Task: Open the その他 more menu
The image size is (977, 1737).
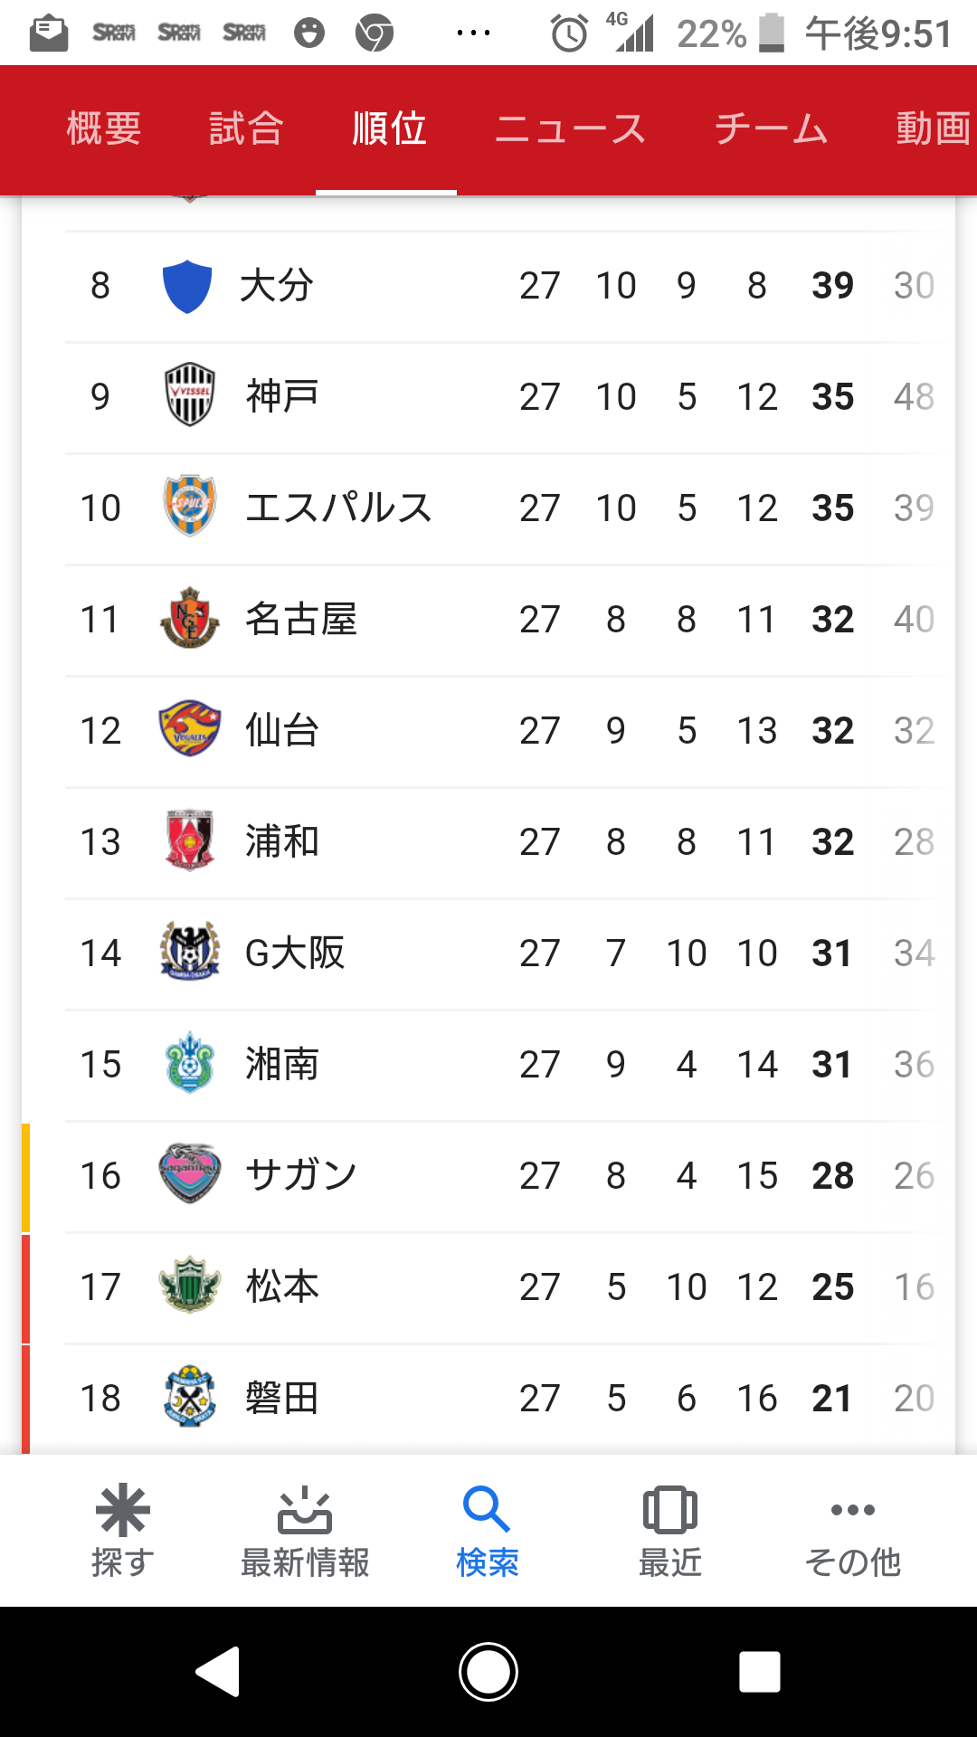Action: 852,1531
